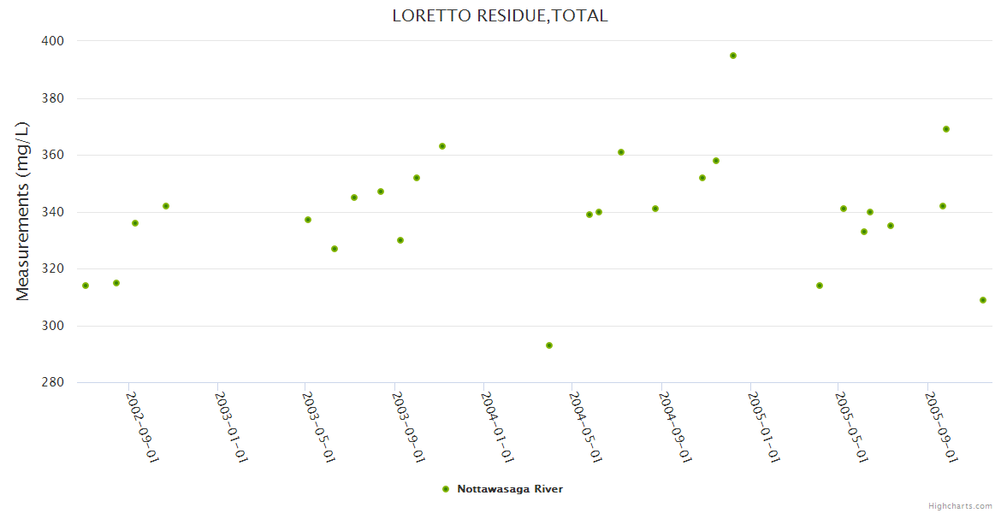This screenshot has width=1001, height=513.
Task: Click the Measurements (mg/L) axis title
Action: pyautogui.click(x=23, y=211)
